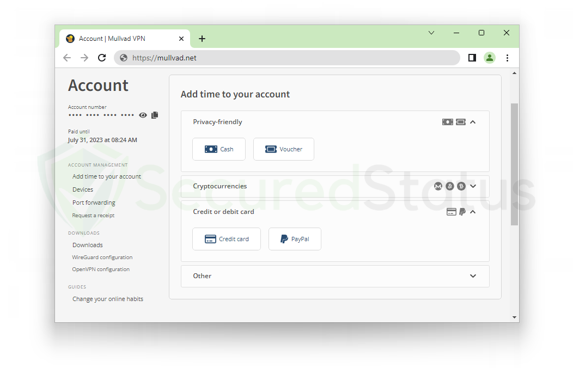Focus the address bar showing mullvad.net
This screenshot has height=368, width=573.
pyautogui.click(x=287, y=58)
